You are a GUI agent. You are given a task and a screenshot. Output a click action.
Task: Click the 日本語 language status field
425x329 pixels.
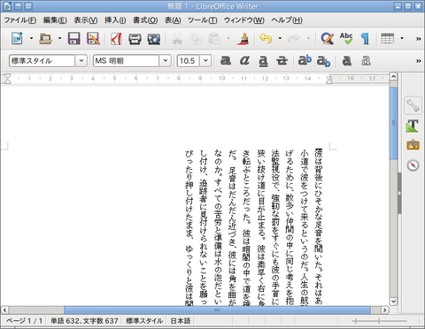point(181,321)
